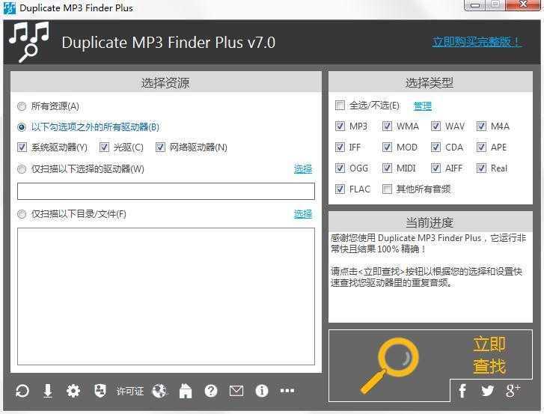The height and width of the screenshot is (414, 544).
Task: Uncheck the IFF file type
Action: pyautogui.click(x=340, y=147)
